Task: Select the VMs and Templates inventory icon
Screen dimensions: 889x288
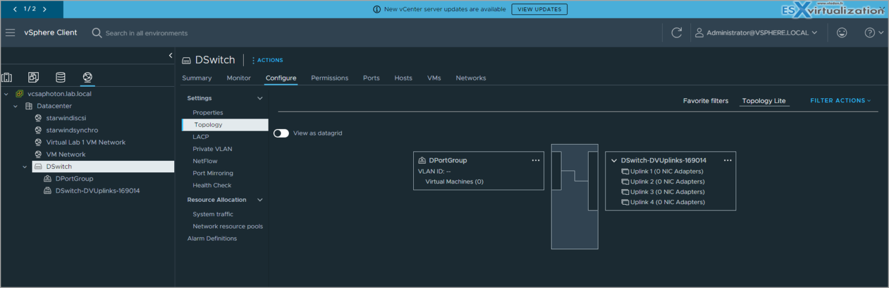Action: click(x=34, y=77)
